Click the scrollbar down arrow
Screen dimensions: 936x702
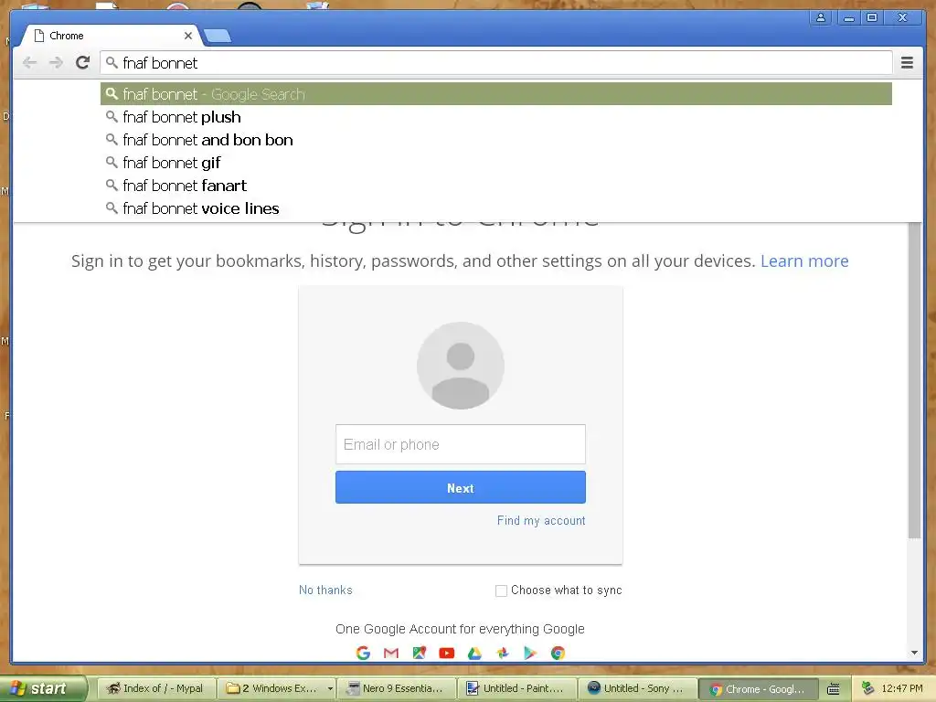click(914, 653)
